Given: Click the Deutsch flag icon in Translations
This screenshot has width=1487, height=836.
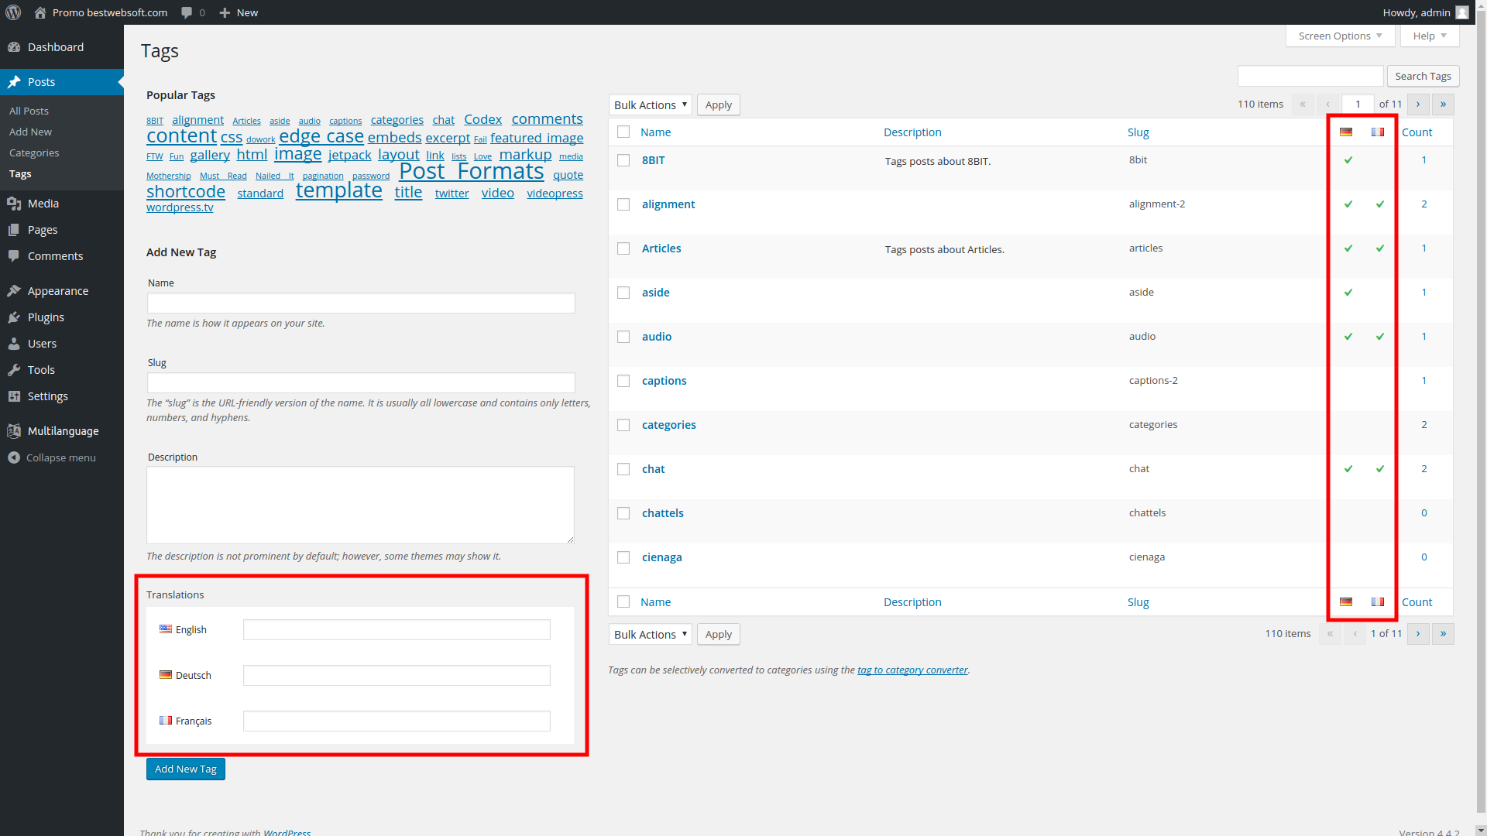Looking at the screenshot, I should tap(166, 675).
